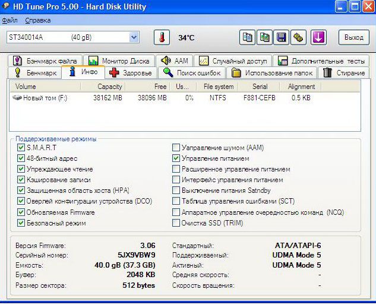Image resolution: width=376 pixels, height=305 pixels.
Task: Click File system column header
Action: [x=217, y=87]
